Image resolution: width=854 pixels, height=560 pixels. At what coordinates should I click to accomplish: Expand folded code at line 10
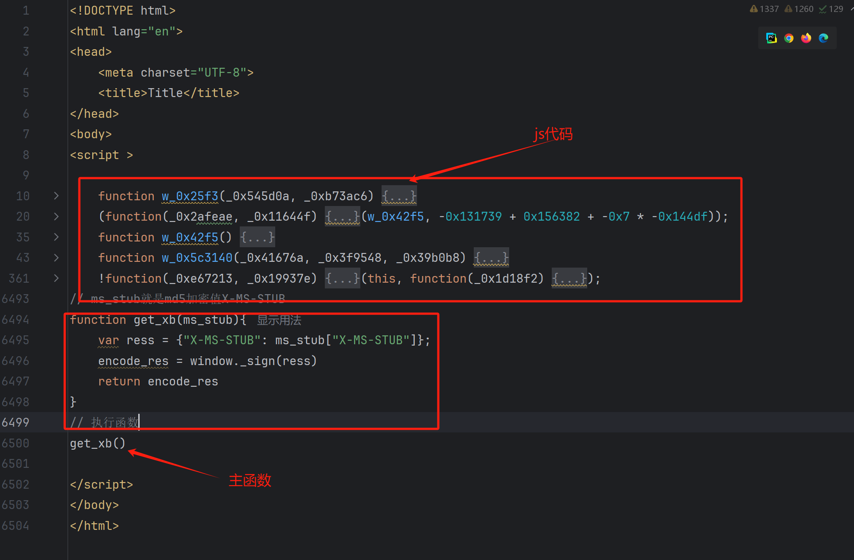[56, 196]
